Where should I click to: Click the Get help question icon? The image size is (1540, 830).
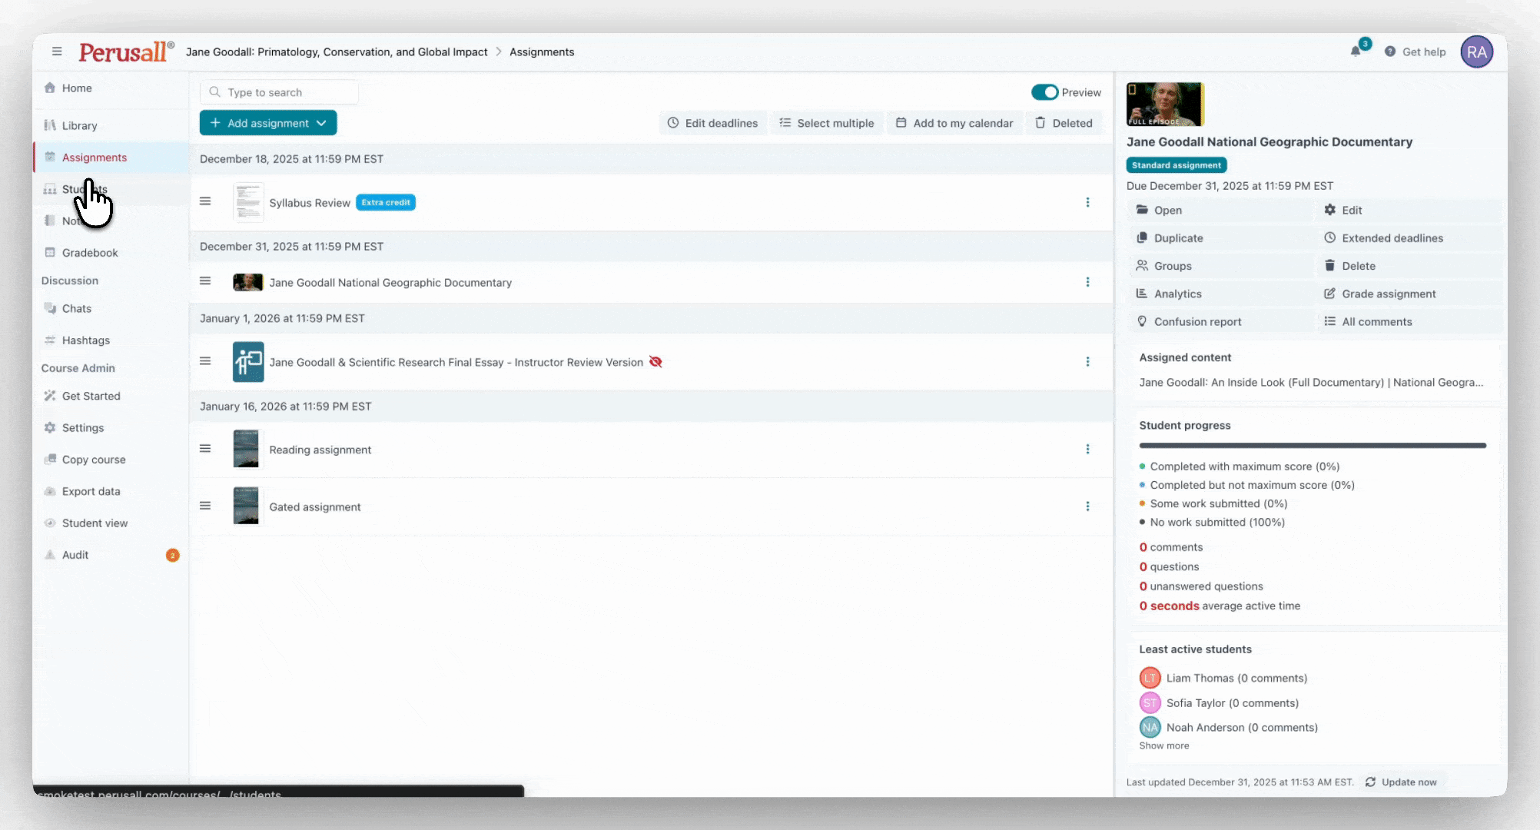tap(1390, 51)
